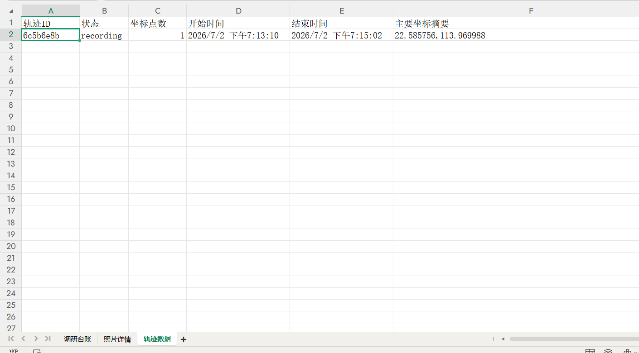Select the cell with 22.585756,113.969988
639x353 pixels.
[516, 35]
